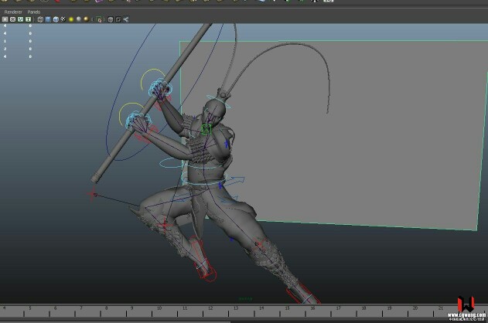The height and width of the screenshot is (323, 488).
Task: Select the cyan head ring control
Action: click(x=220, y=100)
